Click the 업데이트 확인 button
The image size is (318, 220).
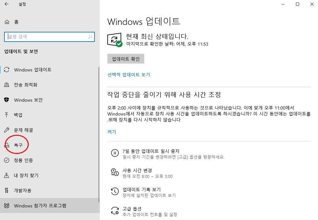pyautogui.click(x=126, y=59)
